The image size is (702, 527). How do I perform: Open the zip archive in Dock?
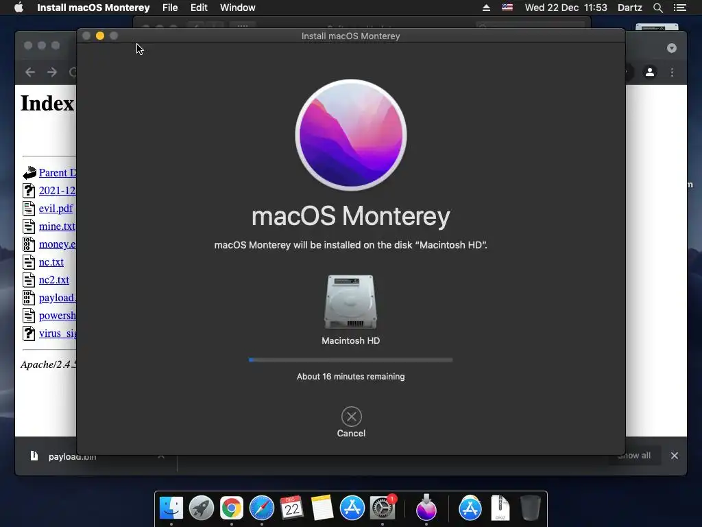(x=500, y=508)
